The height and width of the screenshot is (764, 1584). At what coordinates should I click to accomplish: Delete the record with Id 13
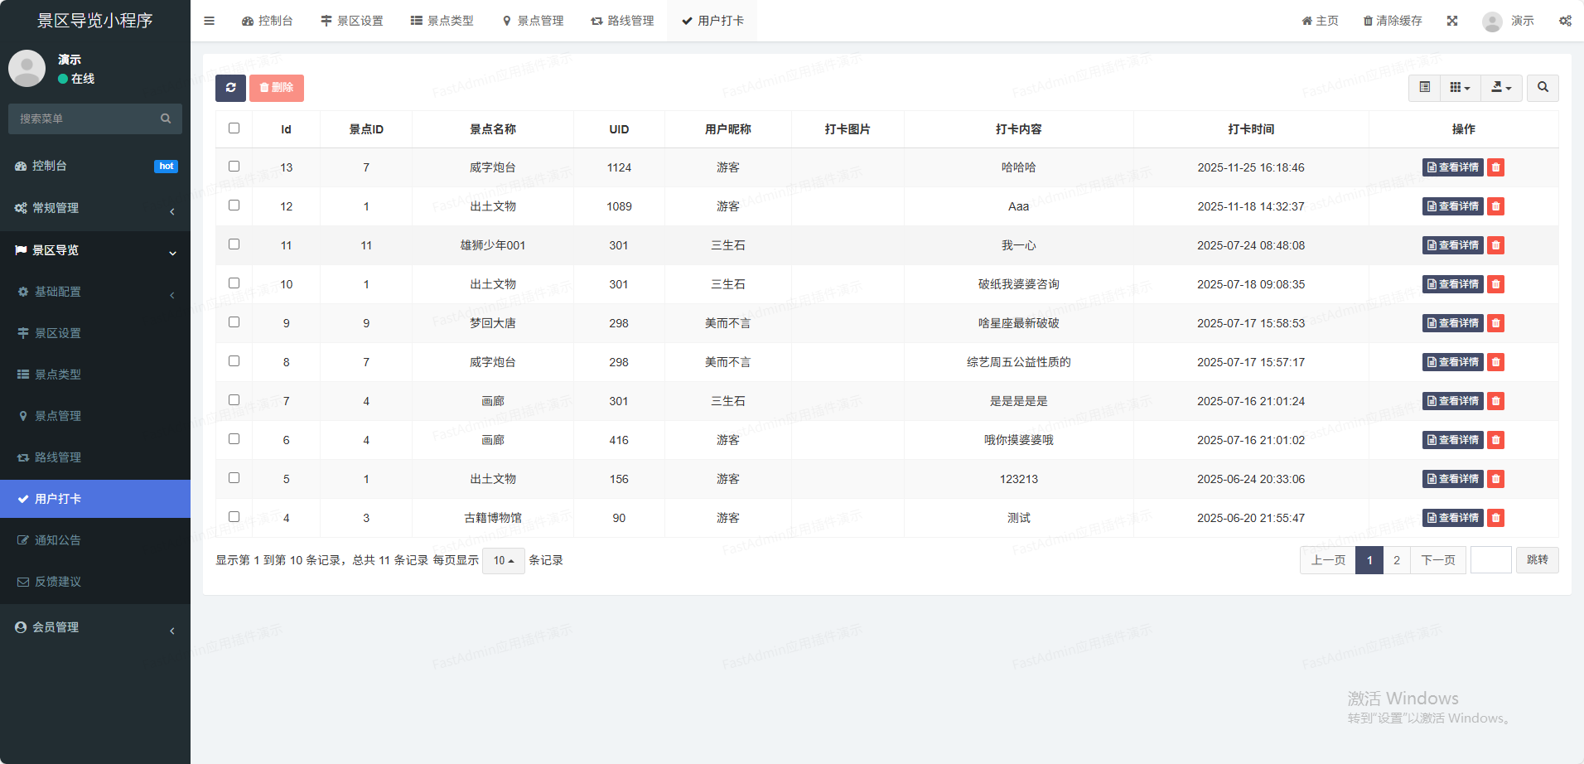tap(1495, 167)
